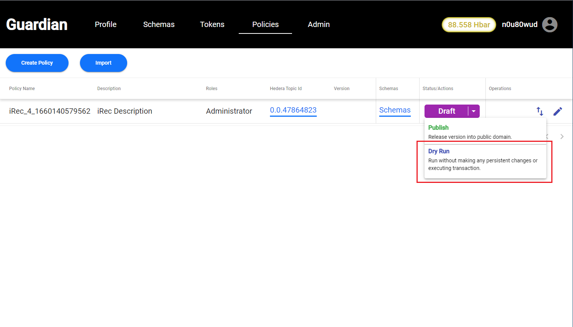This screenshot has width=573, height=327.
Task: Select the Policies tab
Action: point(265,24)
